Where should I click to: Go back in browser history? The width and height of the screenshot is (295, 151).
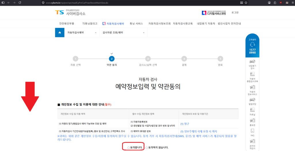coord(8,3)
